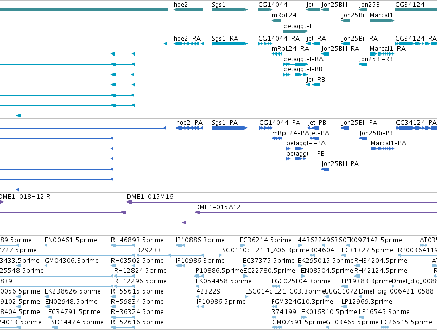Screen dimensions: 437x330
Task: Select the jet-PA protein label
Action: pyautogui.click(x=319, y=133)
